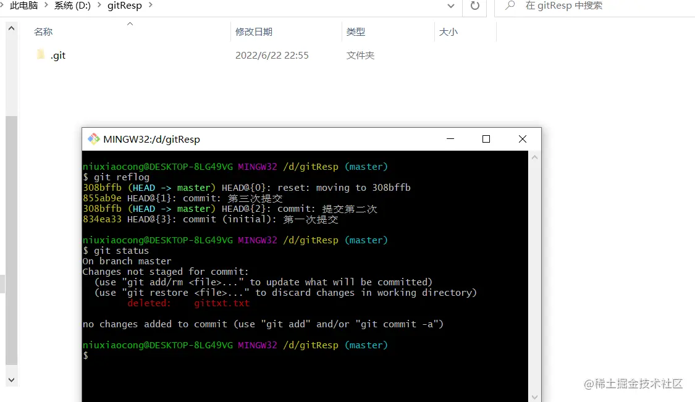Close the MINGW32 terminal window
This screenshot has width=695, height=402.
[523, 139]
